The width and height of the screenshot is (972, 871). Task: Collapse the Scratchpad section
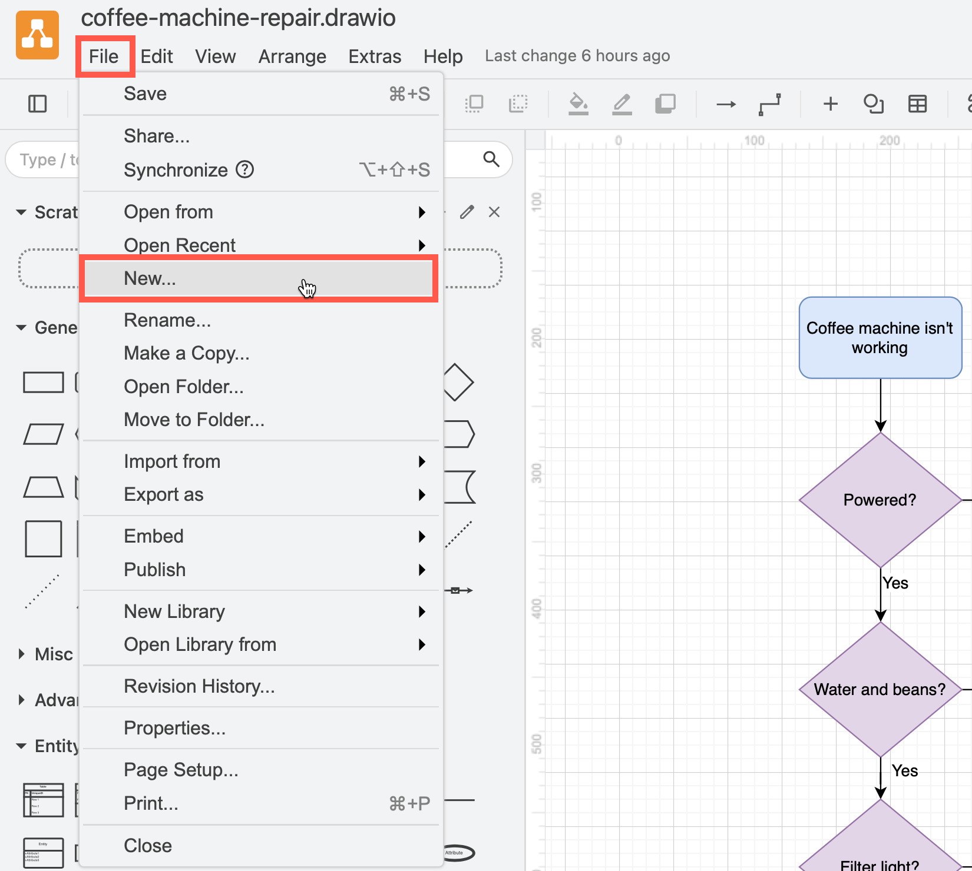pos(21,212)
